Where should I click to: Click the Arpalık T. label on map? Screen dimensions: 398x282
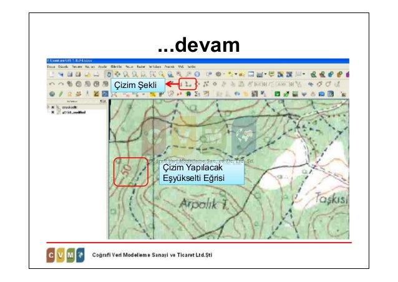coord(204,204)
